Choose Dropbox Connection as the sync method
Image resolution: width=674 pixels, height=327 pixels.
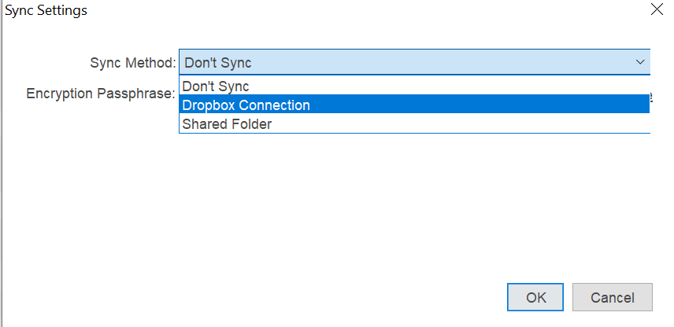tap(414, 105)
